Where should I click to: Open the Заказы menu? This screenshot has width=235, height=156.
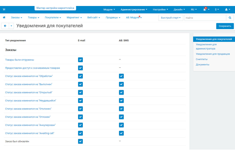click(x=16, y=18)
